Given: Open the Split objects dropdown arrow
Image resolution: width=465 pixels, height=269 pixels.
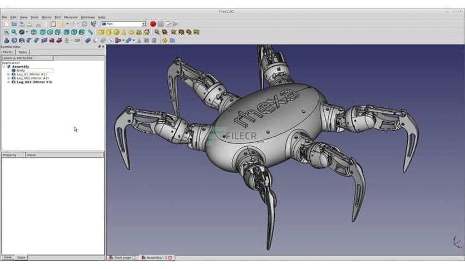Looking at the screenshot, I should (x=133, y=40).
